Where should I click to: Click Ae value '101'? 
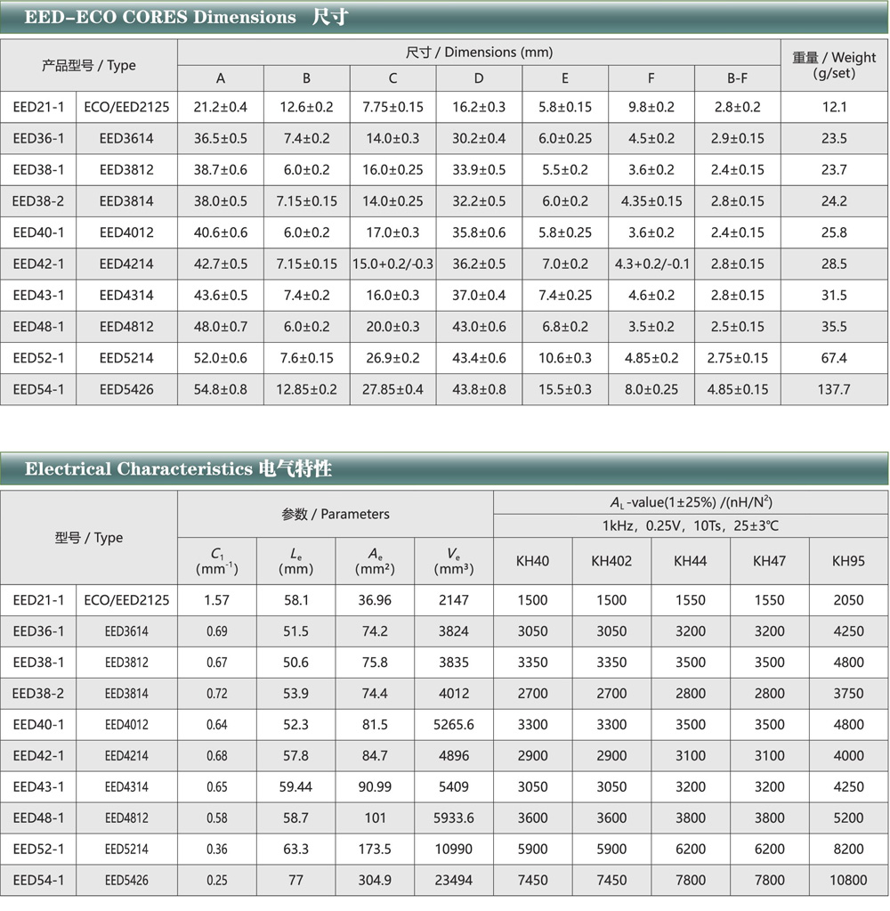tap(375, 818)
